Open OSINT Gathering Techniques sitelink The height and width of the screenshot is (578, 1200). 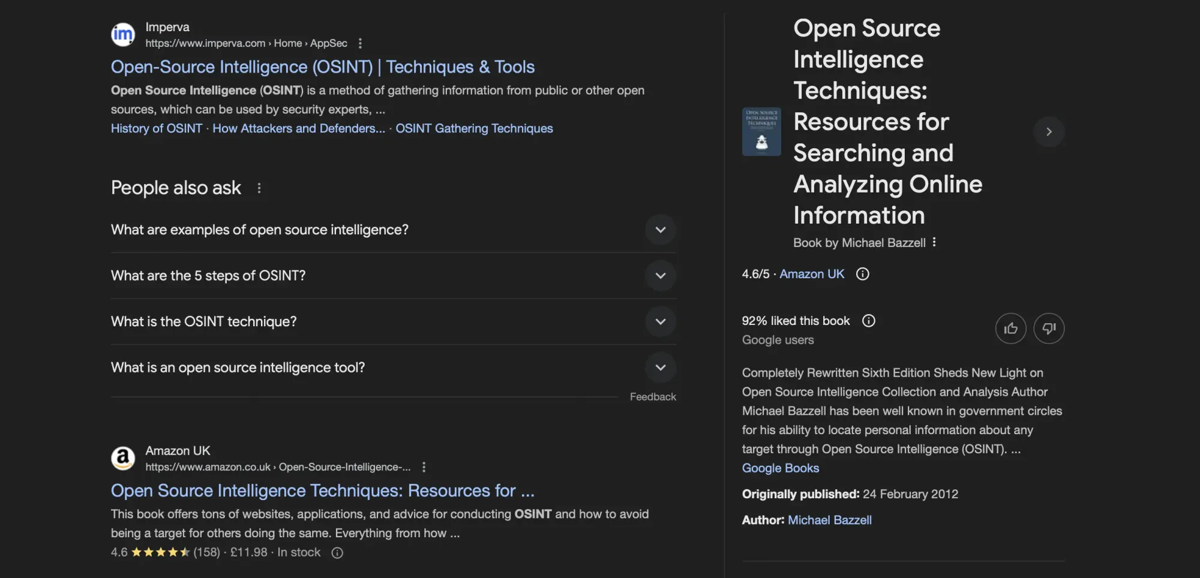pyautogui.click(x=474, y=128)
